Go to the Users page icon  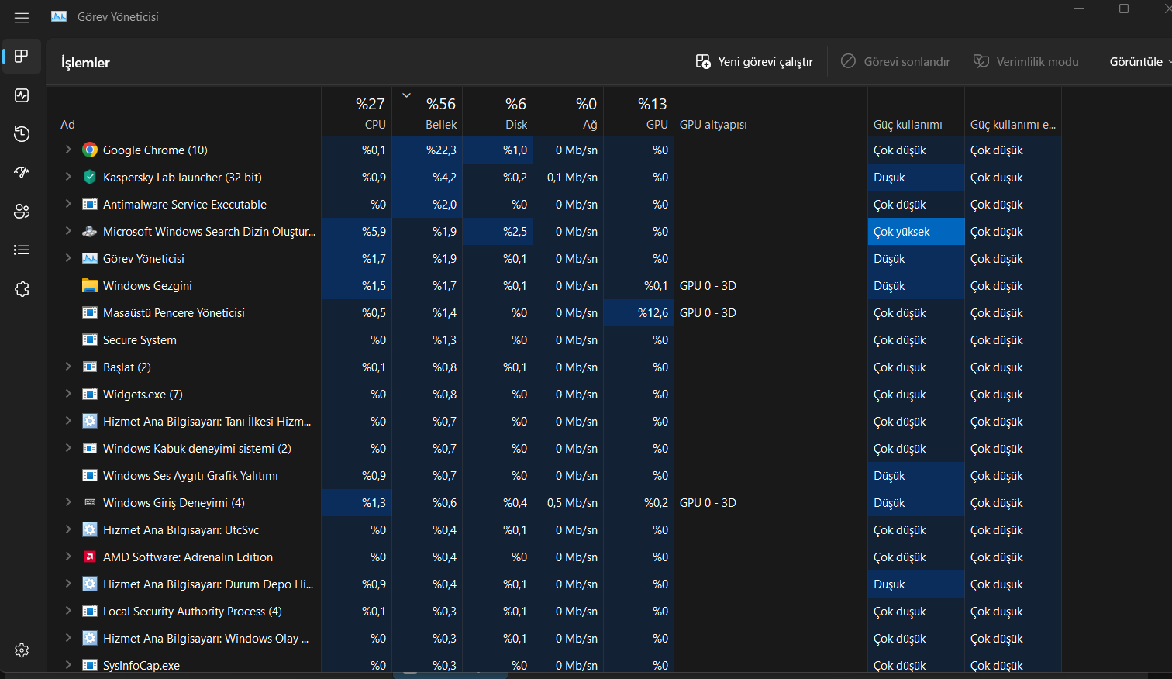(x=22, y=211)
